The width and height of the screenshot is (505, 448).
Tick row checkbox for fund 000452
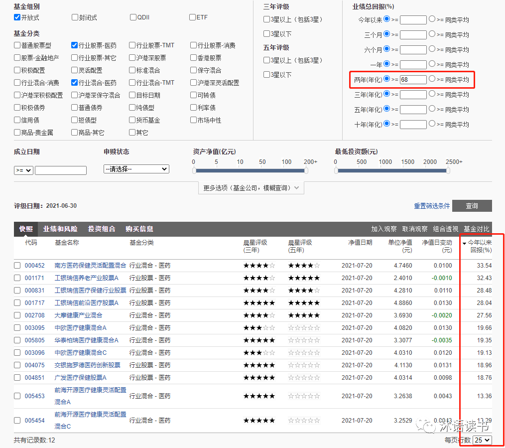tap(17, 266)
